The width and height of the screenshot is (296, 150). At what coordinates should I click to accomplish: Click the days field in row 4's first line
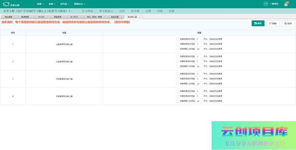[199, 91]
